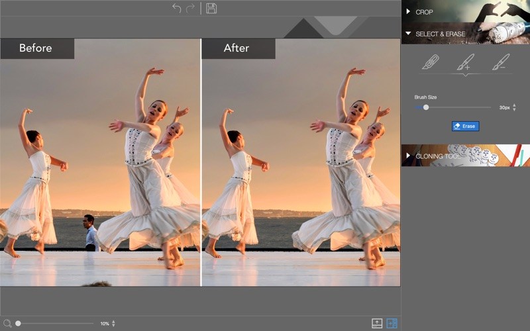Click the zoom level slider handle
The height and width of the screenshot is (331, 530).
(x=18, y=323)
